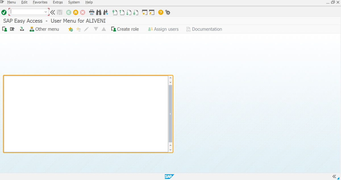Click the Add to Favorites star icon
Viewport: 341px width, 180px height.
pyautogui.click(x=71, y=29)
